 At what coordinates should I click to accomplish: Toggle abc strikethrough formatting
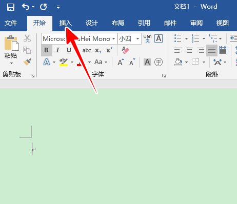(x=87, y=50)
